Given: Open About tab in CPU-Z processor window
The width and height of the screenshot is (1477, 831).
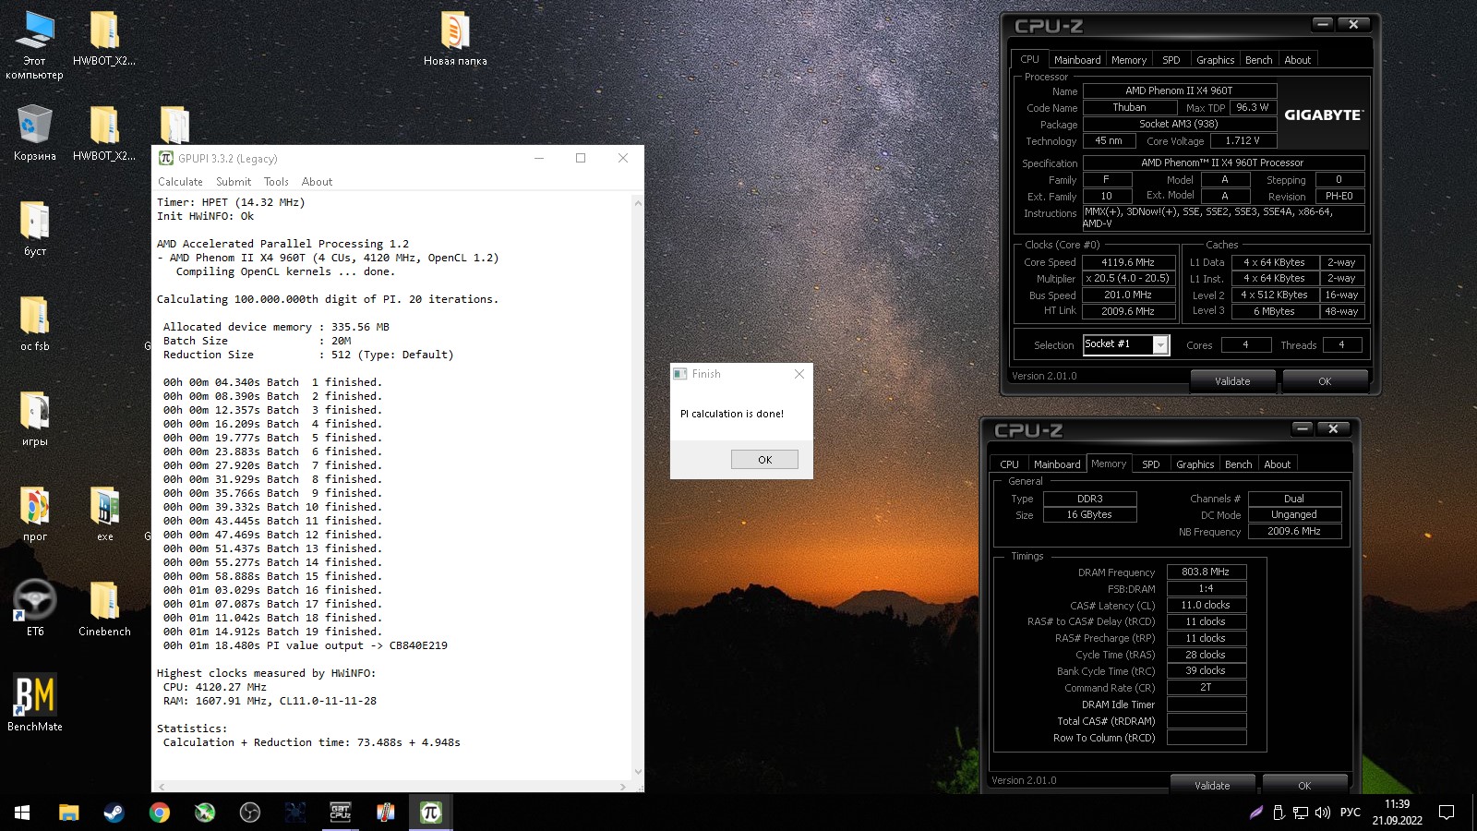Looking at the screenshot, I should pyautogui.click(x=1297, y=60).
